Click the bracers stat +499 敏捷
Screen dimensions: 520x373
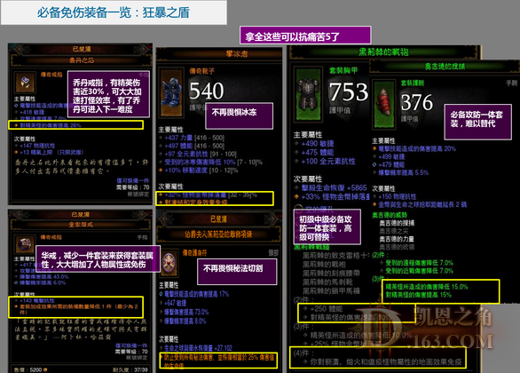pos(391,156)
